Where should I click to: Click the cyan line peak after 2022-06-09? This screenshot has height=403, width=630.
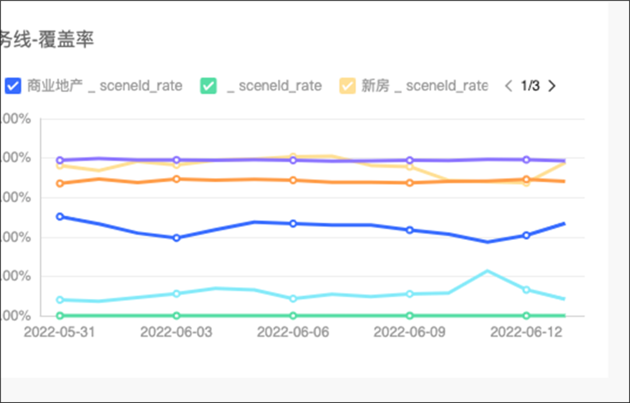pyautogui.click(x=487, y=271)
